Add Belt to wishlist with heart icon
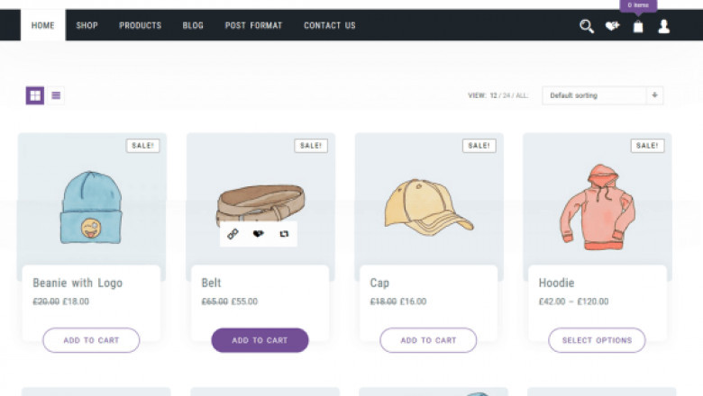703x396 pixels. pyautogui.click(x=259, y=234)
